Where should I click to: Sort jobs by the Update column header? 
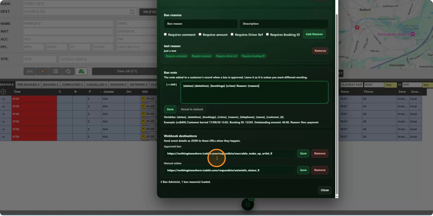[109, 92]
